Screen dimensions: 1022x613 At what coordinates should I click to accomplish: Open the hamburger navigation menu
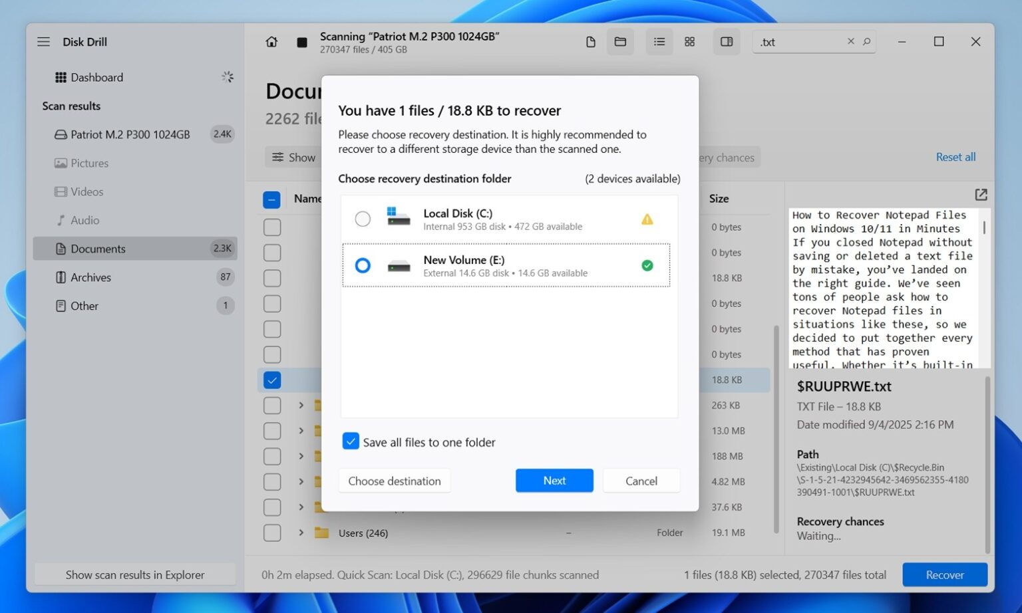[43, 41]
